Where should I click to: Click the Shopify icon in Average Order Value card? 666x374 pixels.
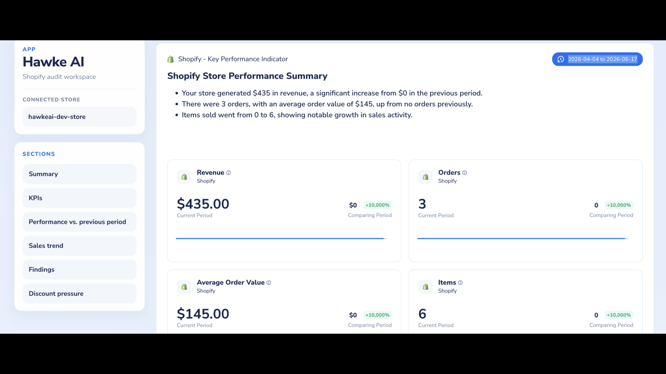pos(184,287)
